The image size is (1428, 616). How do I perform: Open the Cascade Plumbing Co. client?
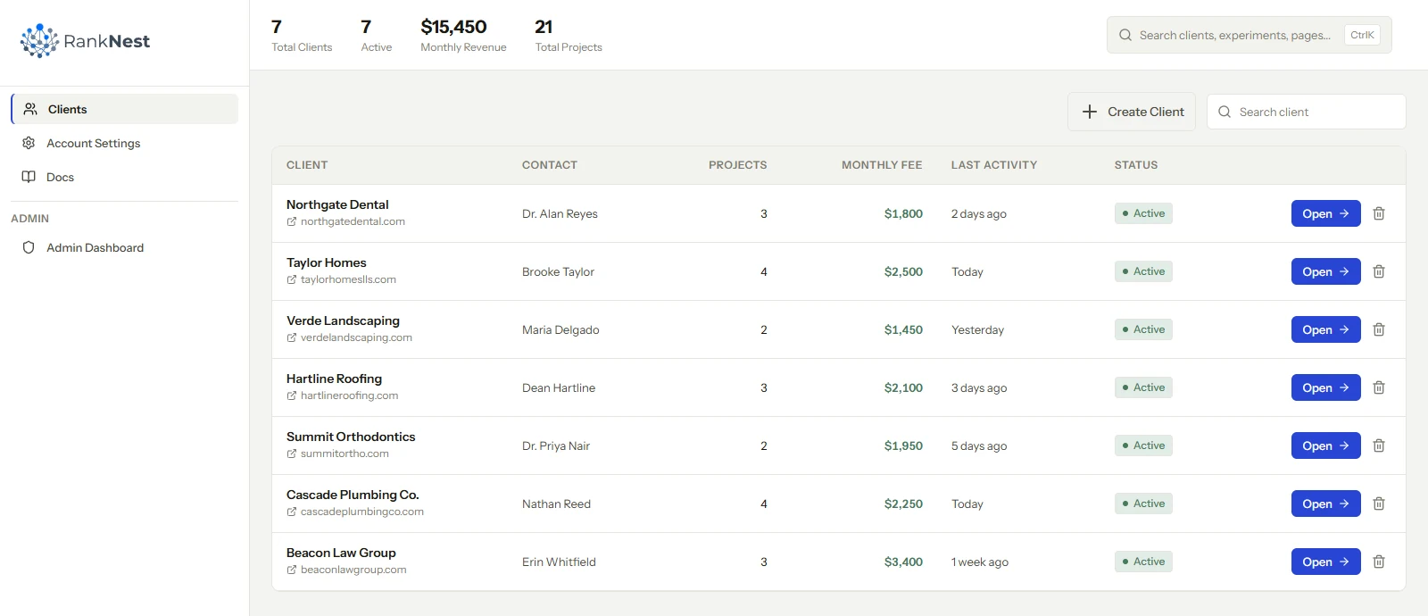[x=1325, y=504]
